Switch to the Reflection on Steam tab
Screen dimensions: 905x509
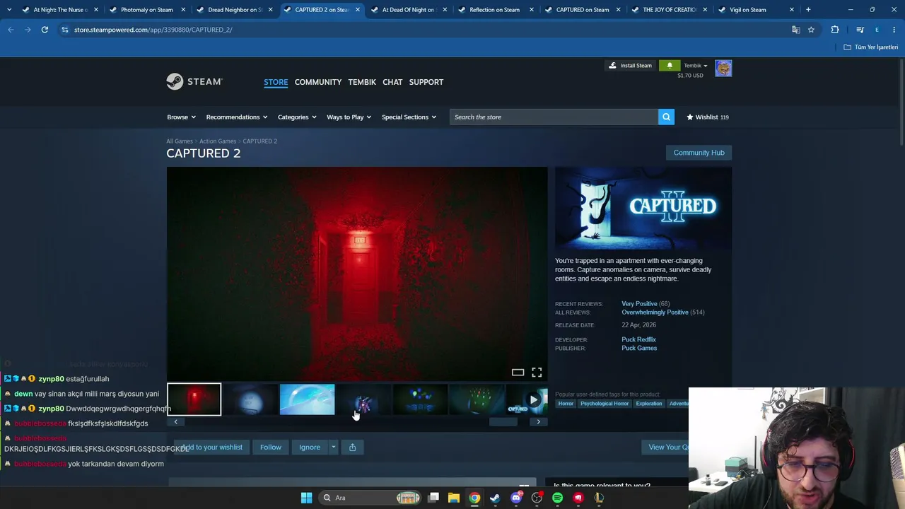tap(494, 10)
